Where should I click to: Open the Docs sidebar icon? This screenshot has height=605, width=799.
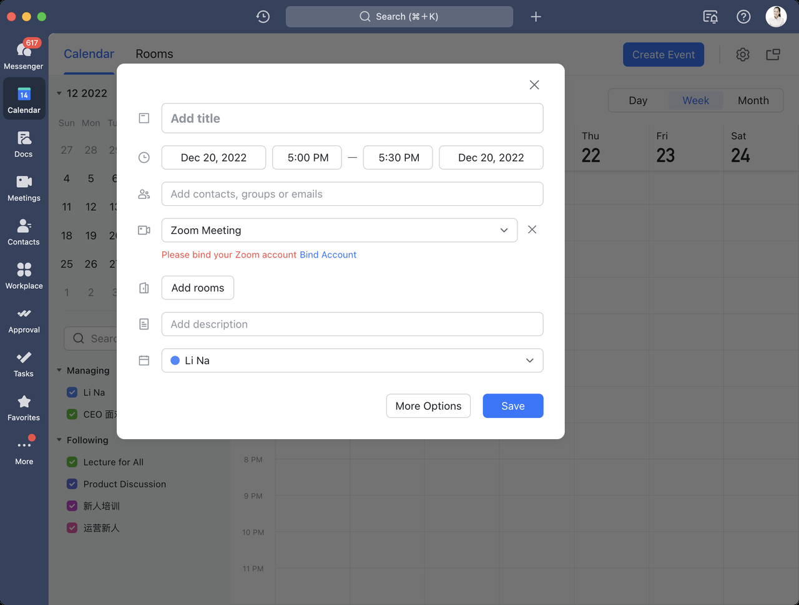tap(24, 143)
